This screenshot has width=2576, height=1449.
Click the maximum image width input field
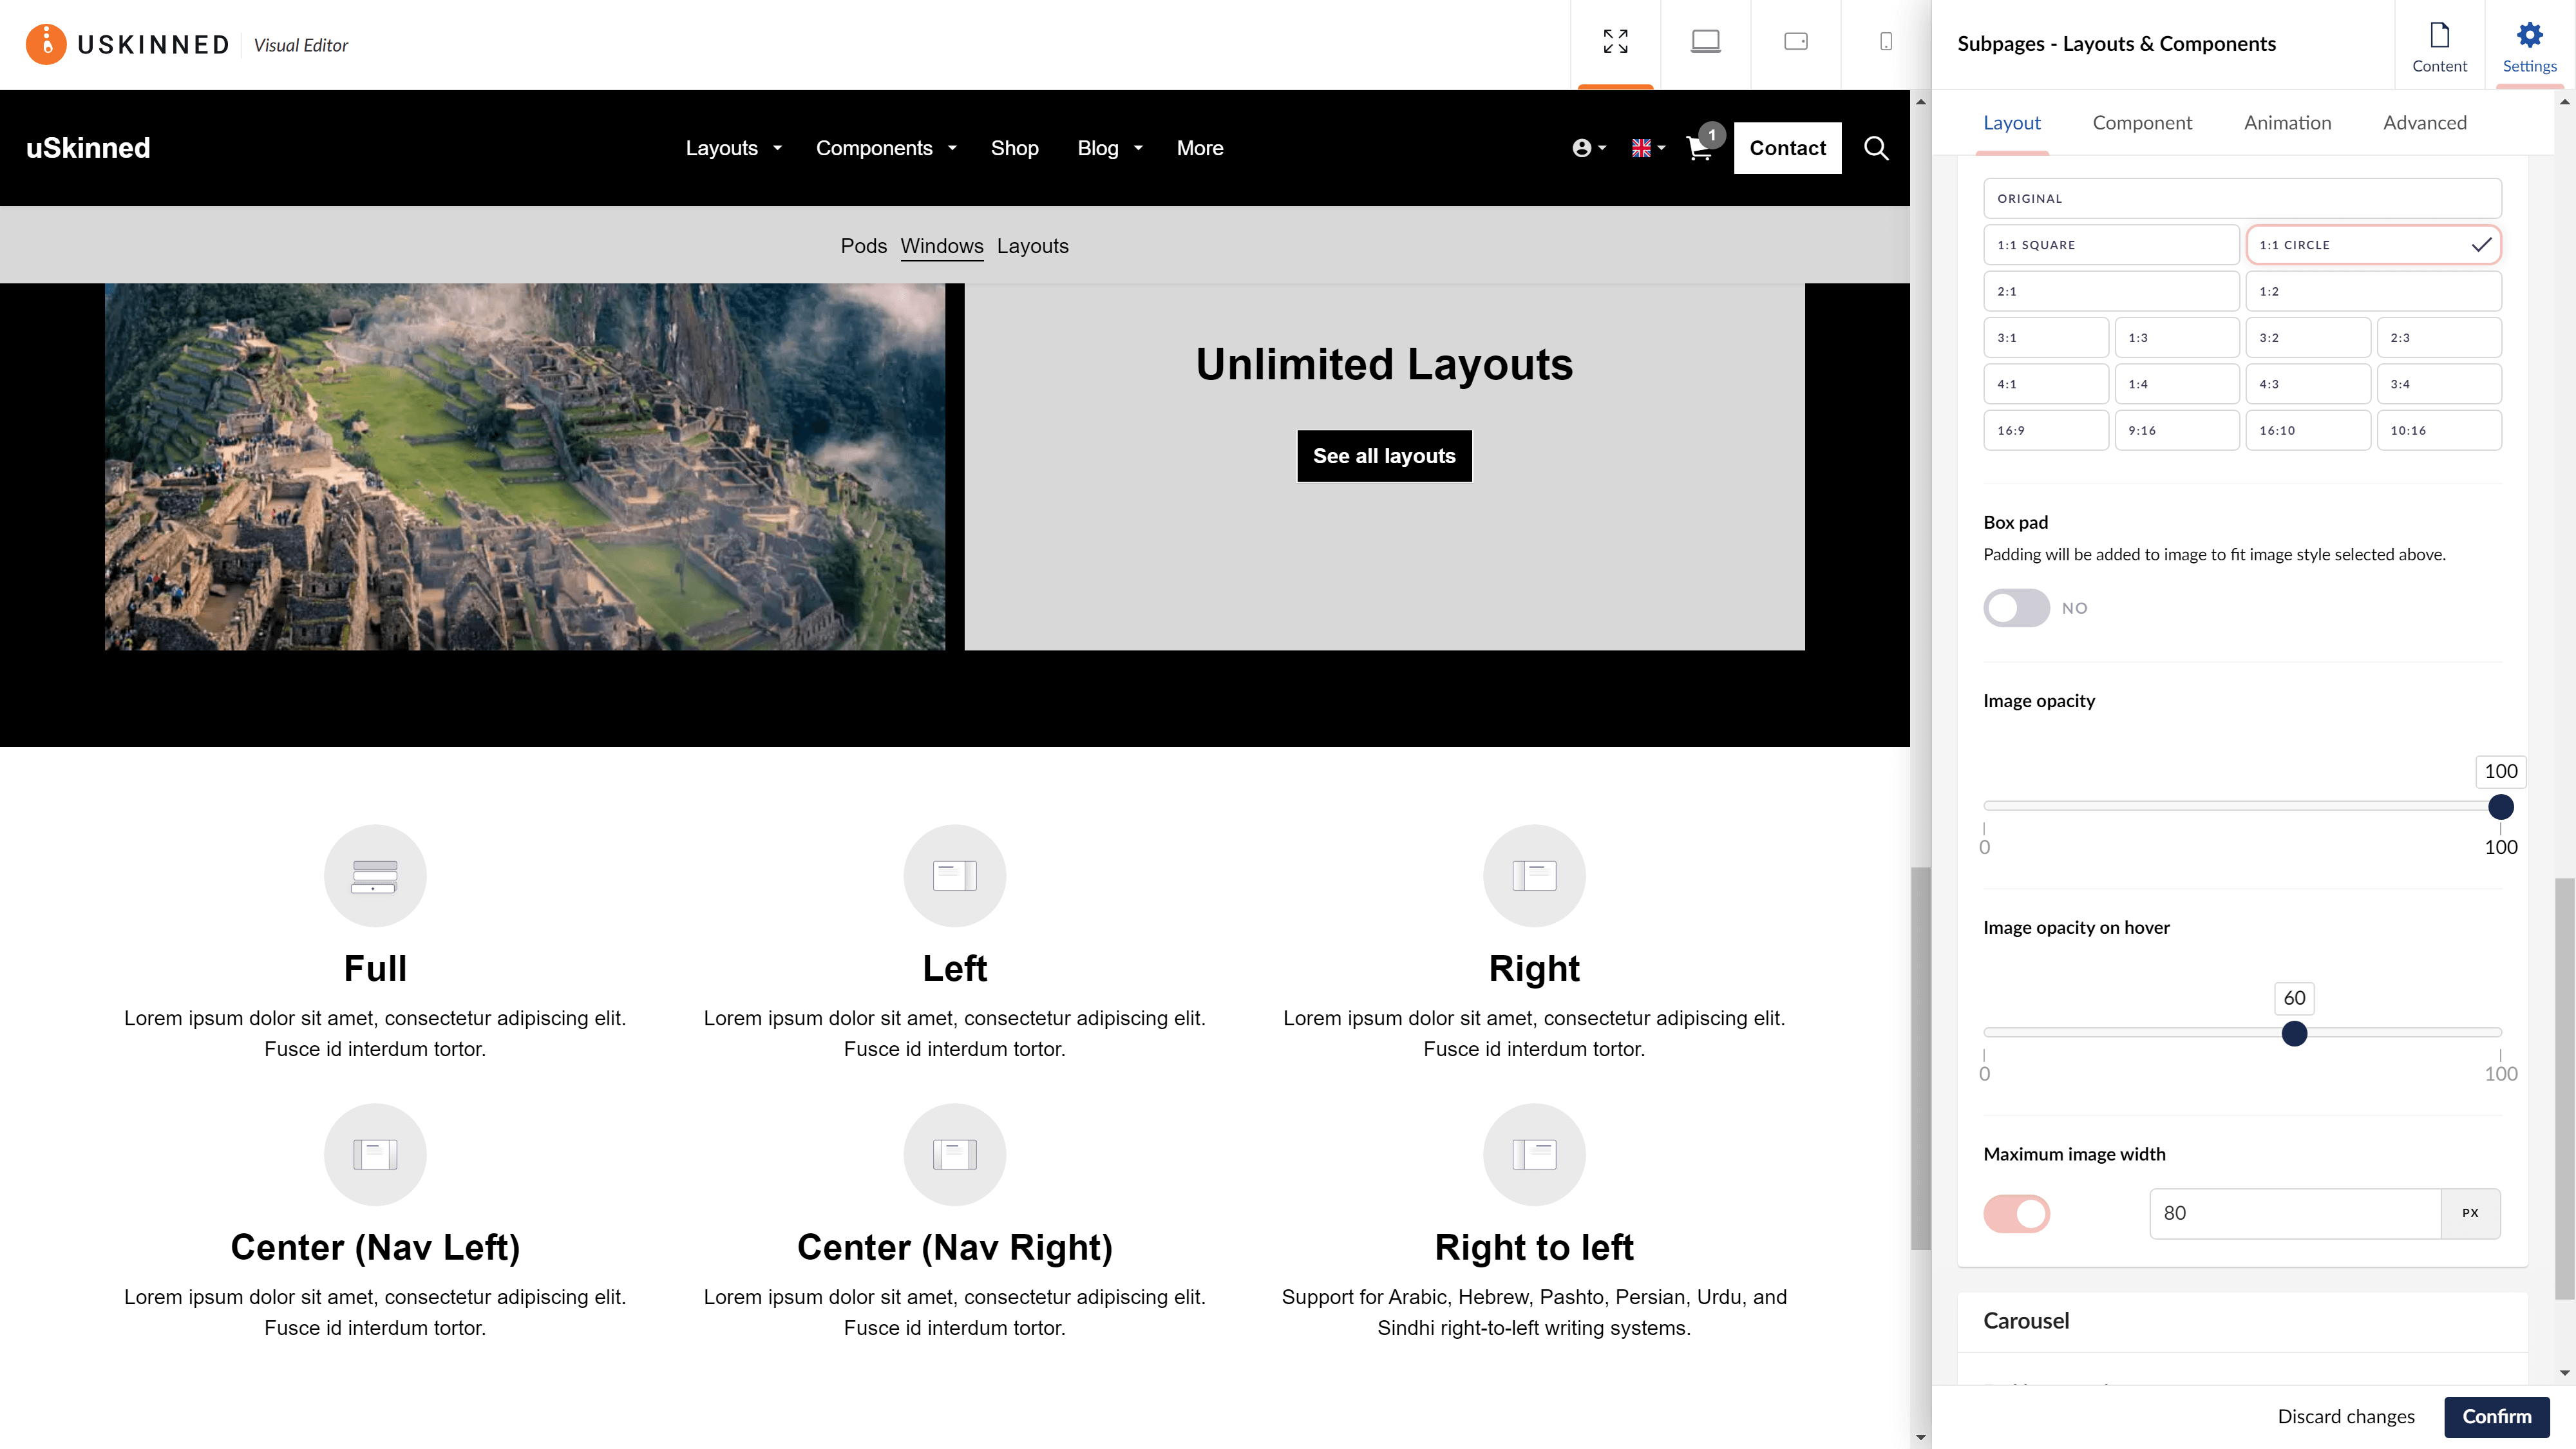2294,1213
